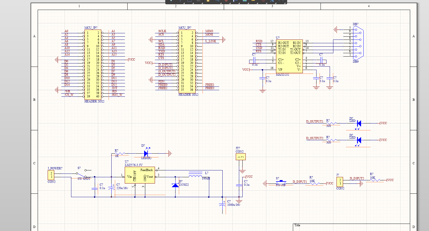Screen dimensions: 429x231
Task: Click the FeedBack pin of LM2576
Action: click(x=147, y=170)
